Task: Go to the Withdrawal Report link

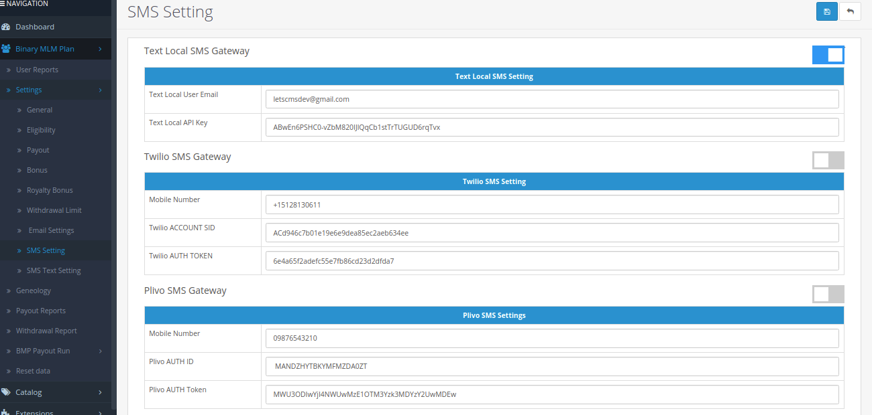Action: click(46, 331)
